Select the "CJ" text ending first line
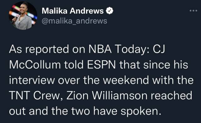 pyautogui.click(x=159, y=49)
